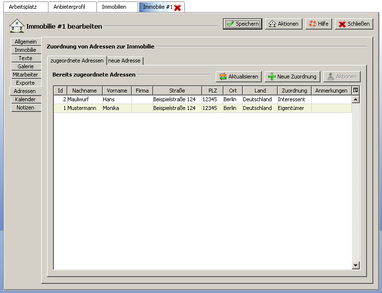The height and width of the screenshot is (293, 382).
Task: Select Mitarbeiter in the side navigation
Action: 25,75
